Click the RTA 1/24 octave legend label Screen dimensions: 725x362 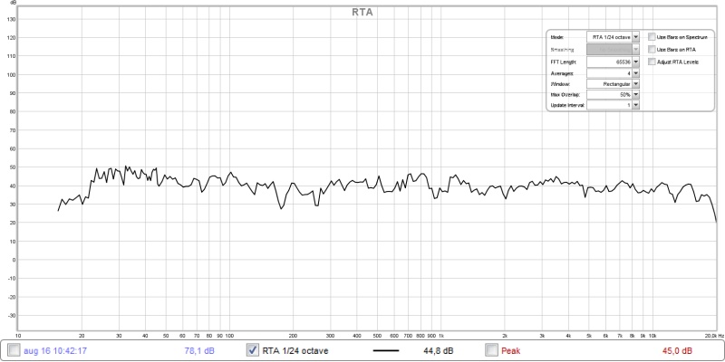pos(295,351)
